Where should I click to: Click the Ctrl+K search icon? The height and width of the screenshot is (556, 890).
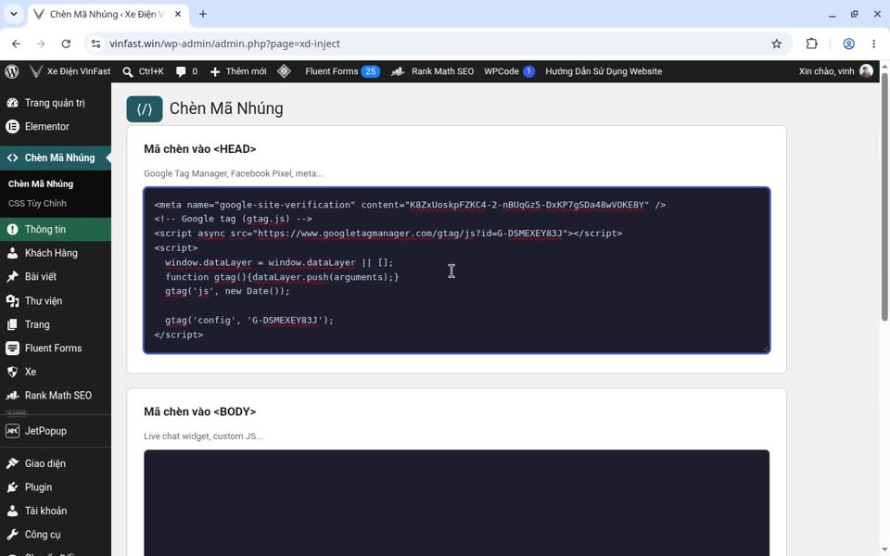[128, 71]
